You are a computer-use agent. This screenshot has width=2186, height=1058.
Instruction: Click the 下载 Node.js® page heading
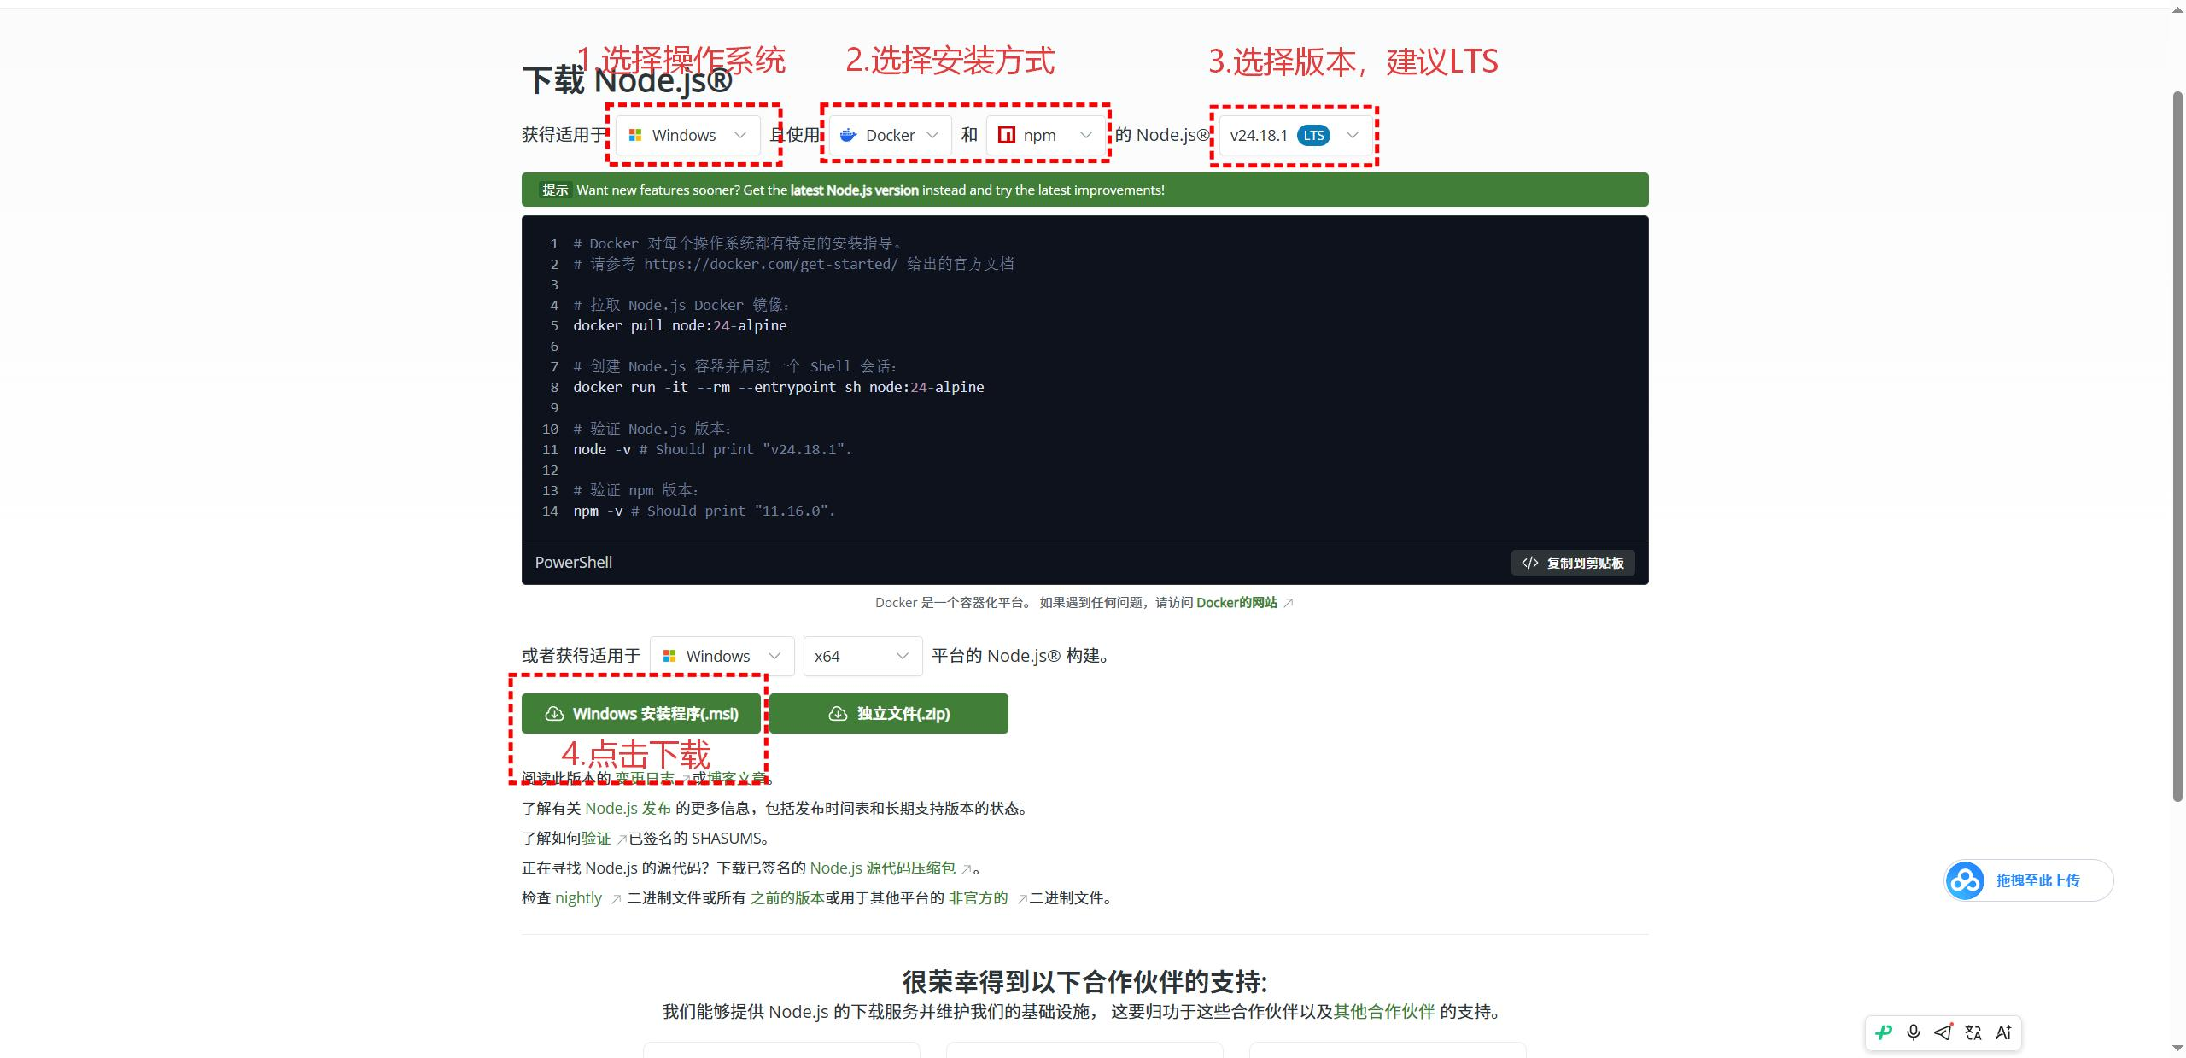[628, 80]
